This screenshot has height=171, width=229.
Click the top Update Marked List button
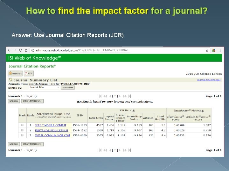[x=32, y=101]
